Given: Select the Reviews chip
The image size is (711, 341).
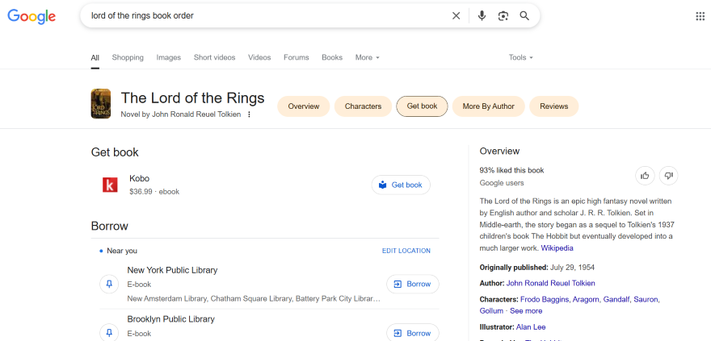Looking at the screenshot, I should coord(553,106).
